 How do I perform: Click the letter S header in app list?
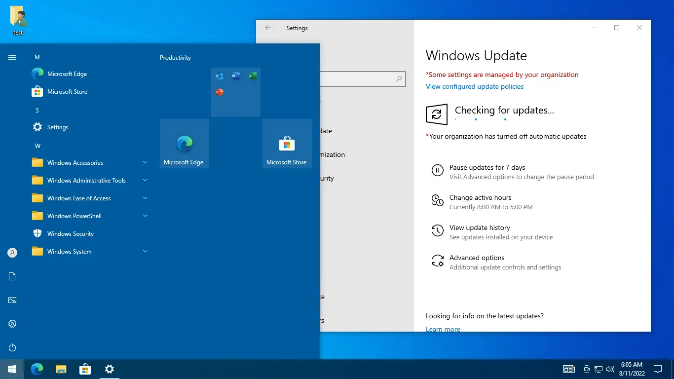[x=37, y=111]
